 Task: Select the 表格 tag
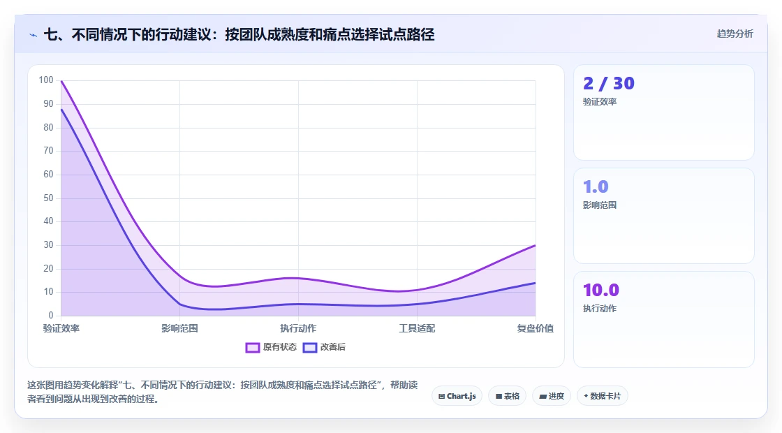[507, 396]
